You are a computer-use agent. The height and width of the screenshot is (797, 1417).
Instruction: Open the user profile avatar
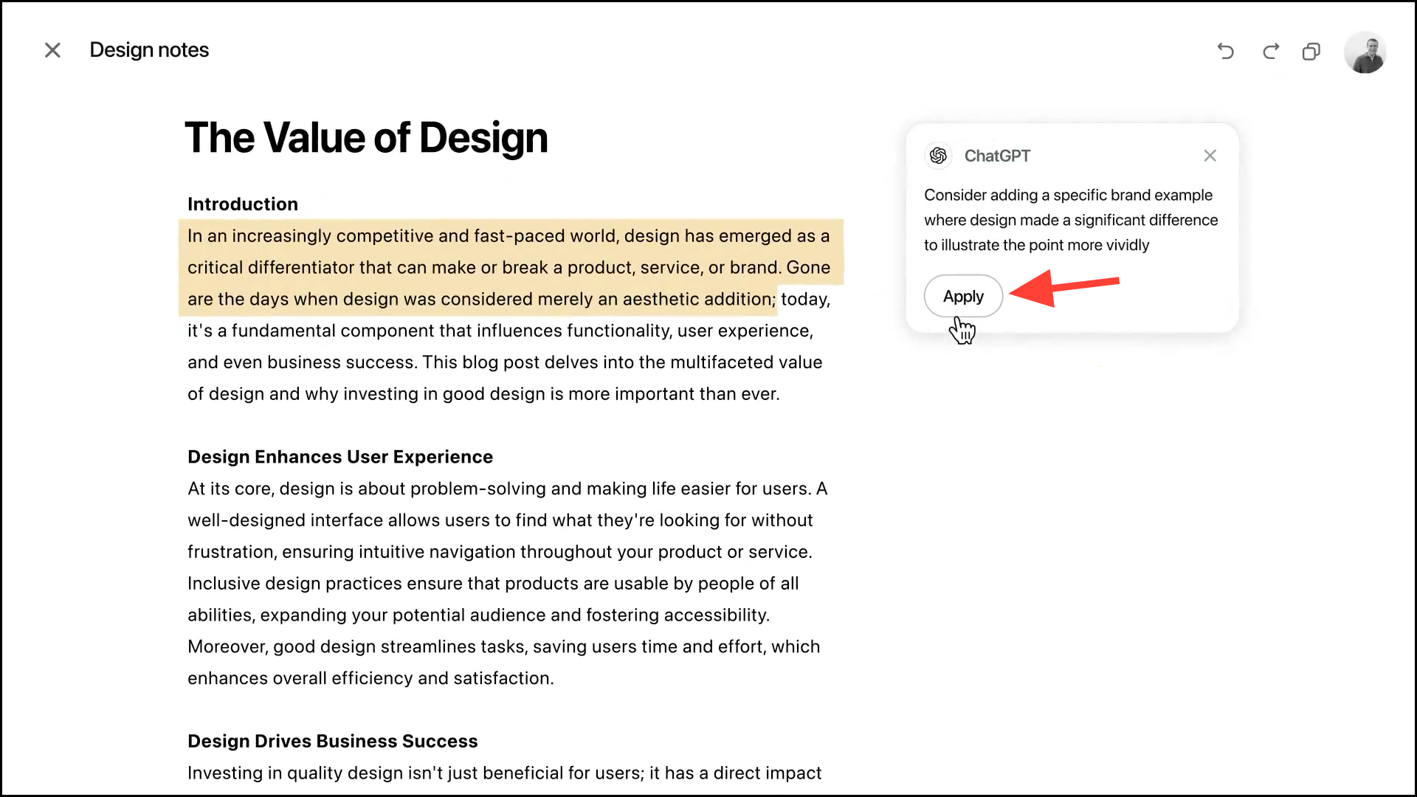click(1365, 52)
